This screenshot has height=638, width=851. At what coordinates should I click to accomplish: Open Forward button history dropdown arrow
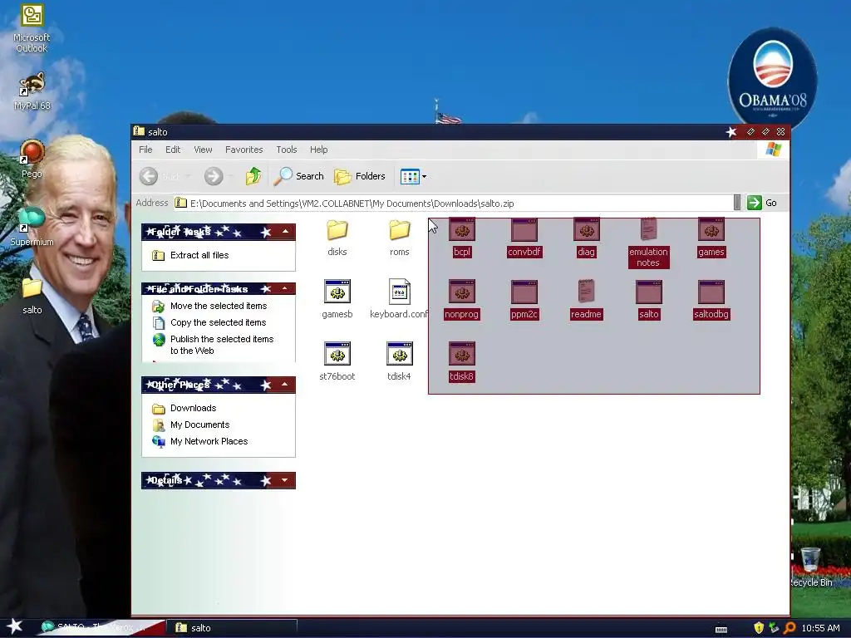click(x=231, y=176)
